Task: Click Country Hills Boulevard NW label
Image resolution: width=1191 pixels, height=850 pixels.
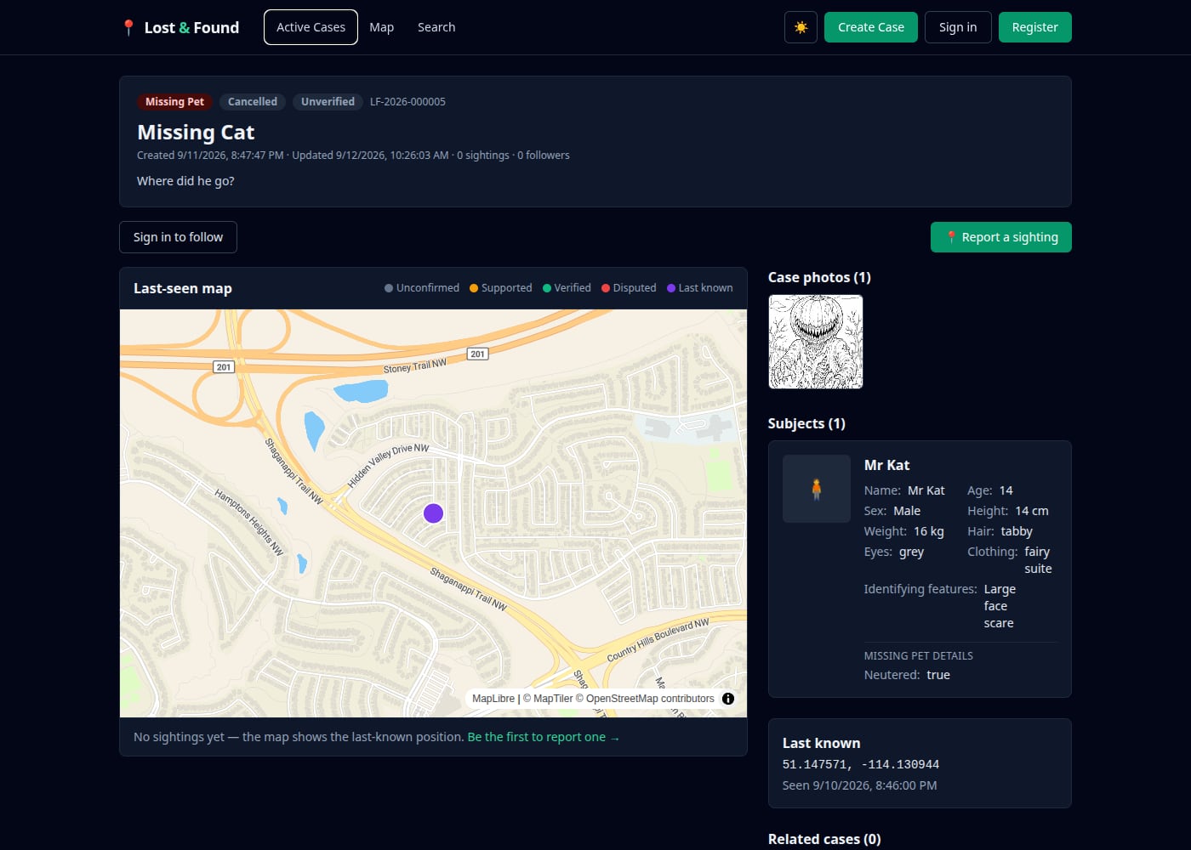Action: (658, 640)
